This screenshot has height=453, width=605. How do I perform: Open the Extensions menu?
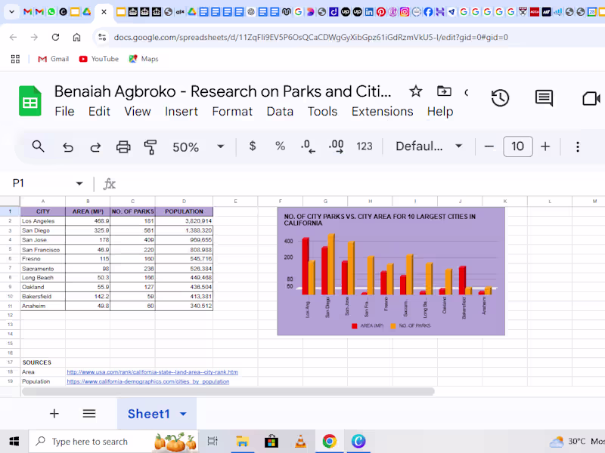tap(382, 111)
